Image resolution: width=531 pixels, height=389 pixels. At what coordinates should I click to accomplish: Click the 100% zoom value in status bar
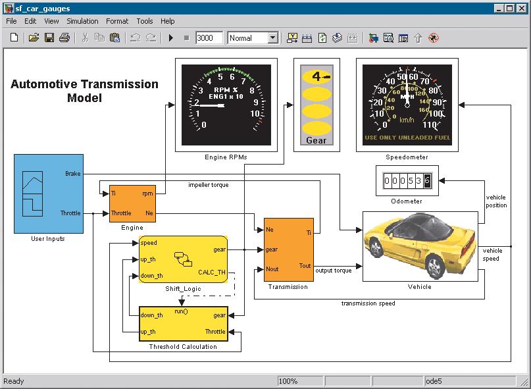[288, 381]
